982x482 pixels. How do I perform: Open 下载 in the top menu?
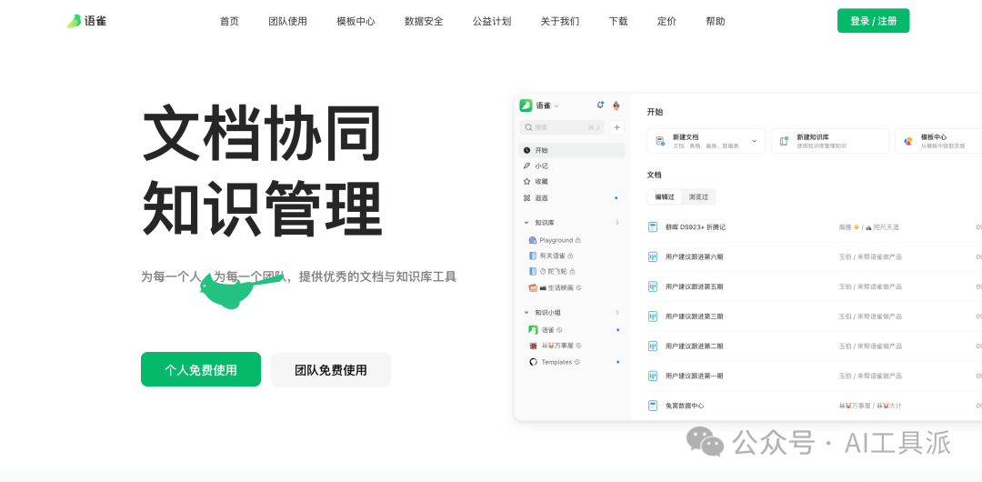click(x=618, y=21)
